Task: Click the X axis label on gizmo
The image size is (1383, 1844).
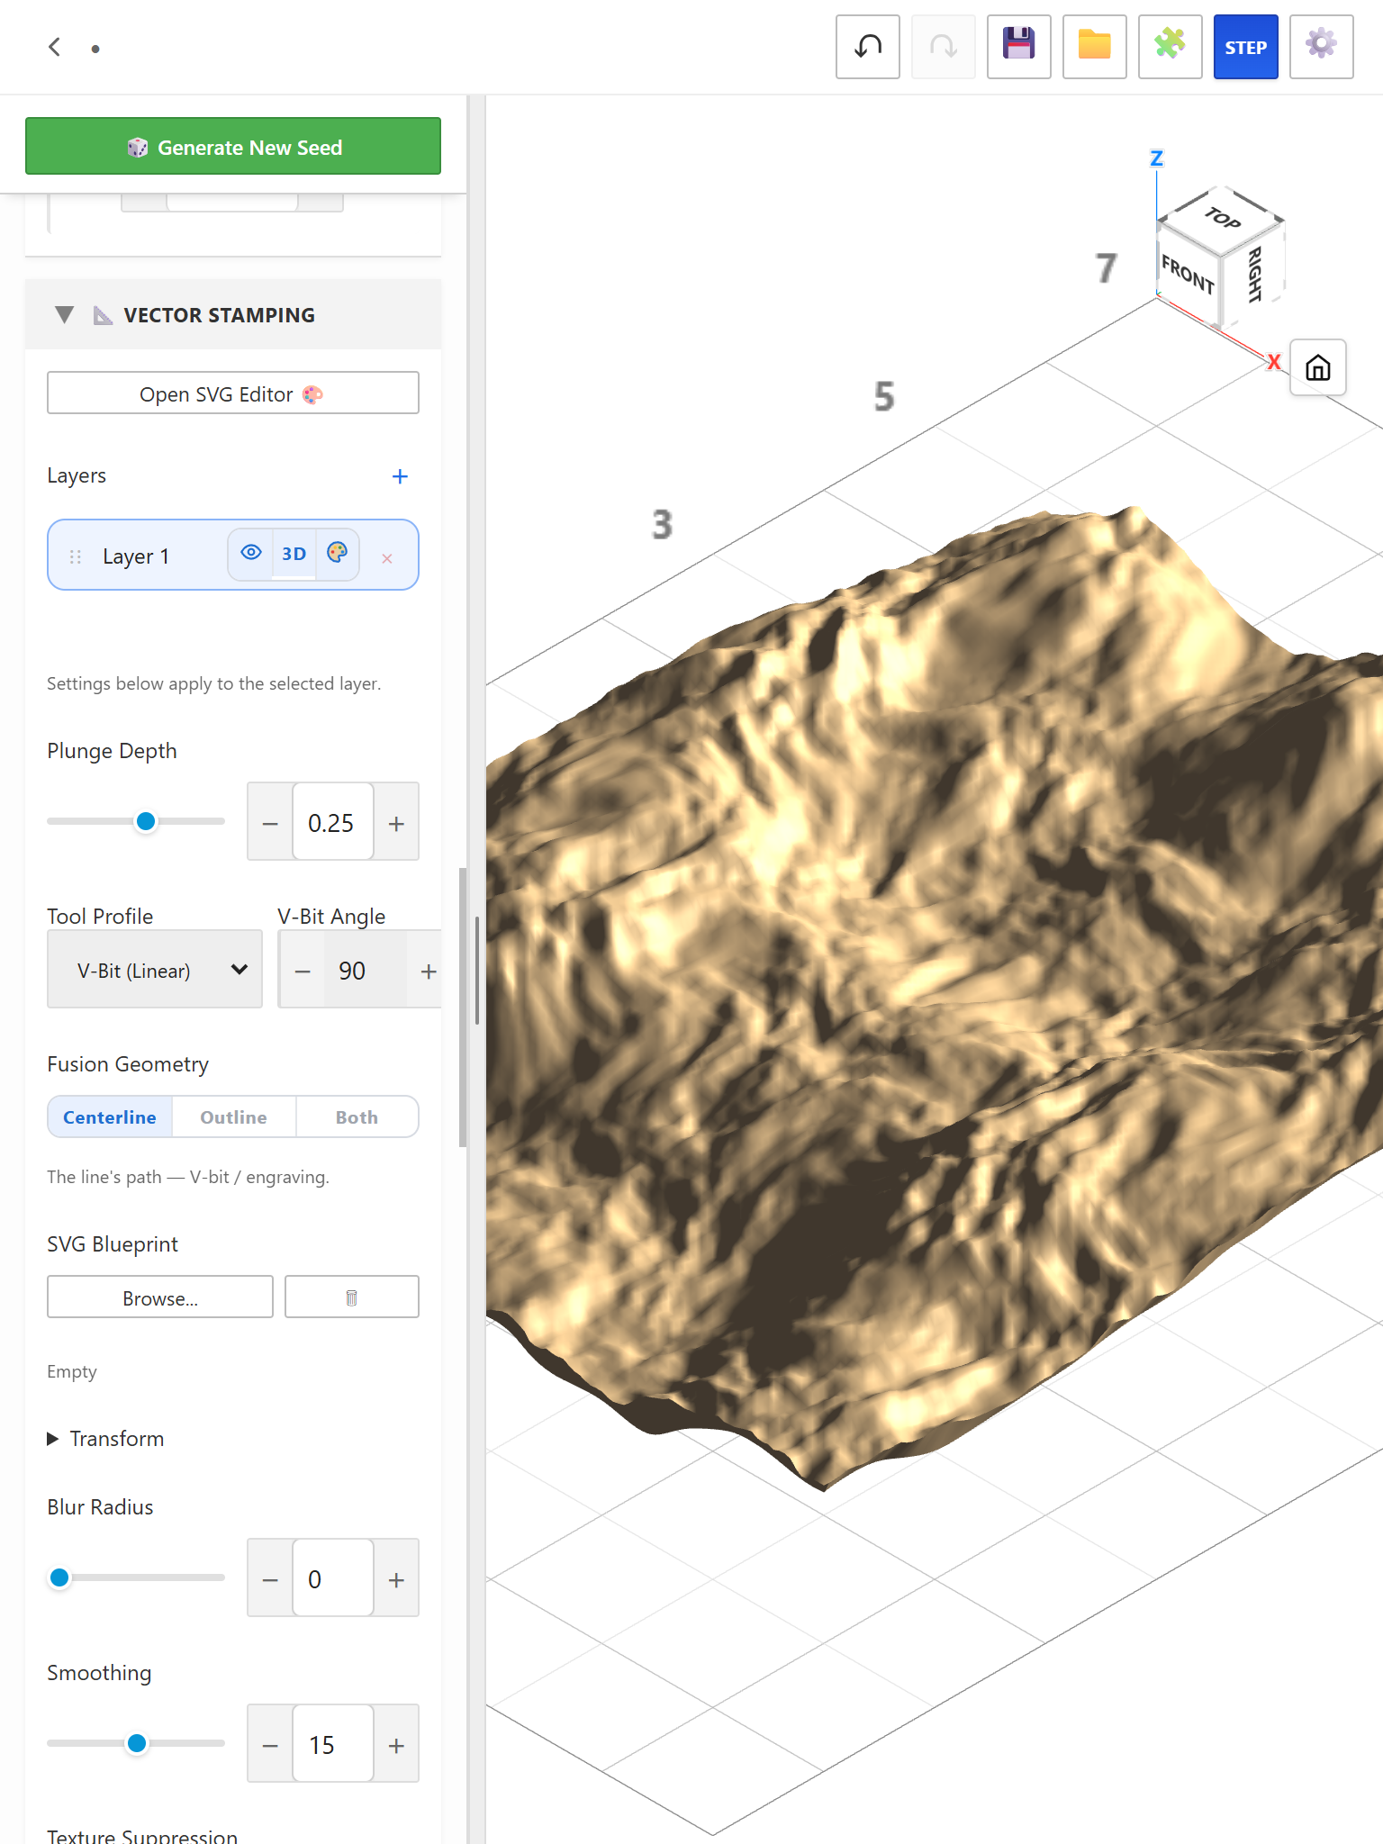Action: pos(1273,361)
